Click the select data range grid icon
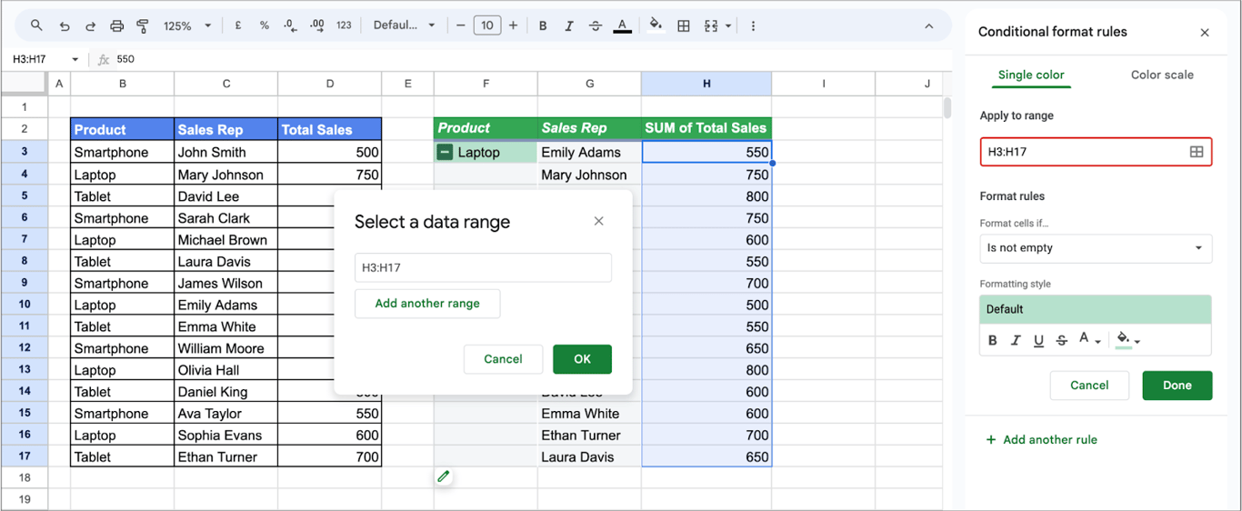Viewport: 1242px width, 511px height. click(x=1197, y=152)
